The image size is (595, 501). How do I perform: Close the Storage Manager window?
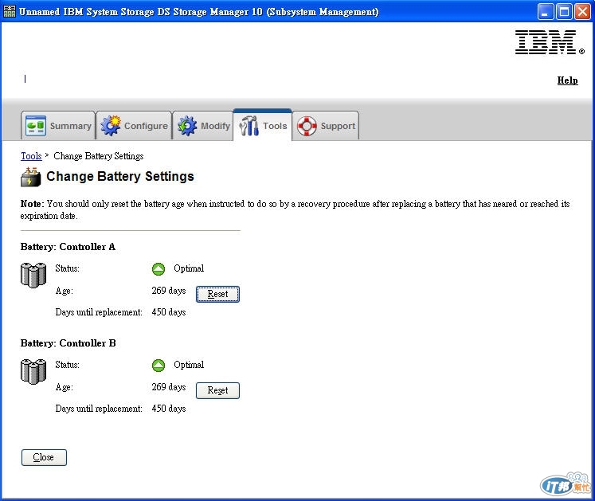coord(582,12)
